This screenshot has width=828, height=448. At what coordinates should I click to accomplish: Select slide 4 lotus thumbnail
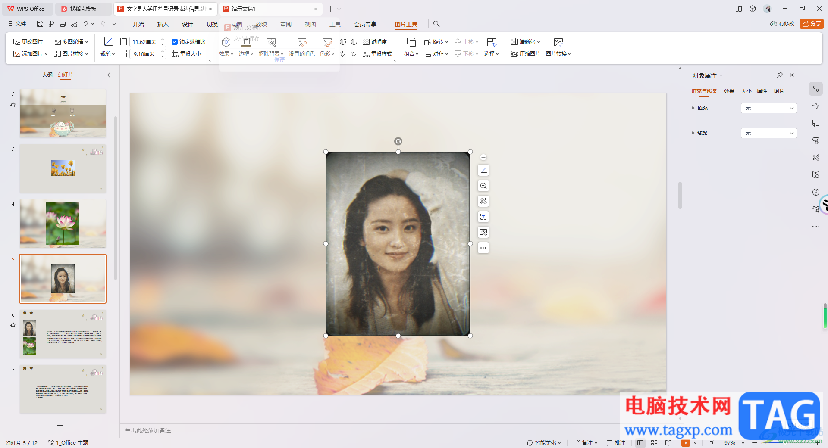tap(63, 223)
